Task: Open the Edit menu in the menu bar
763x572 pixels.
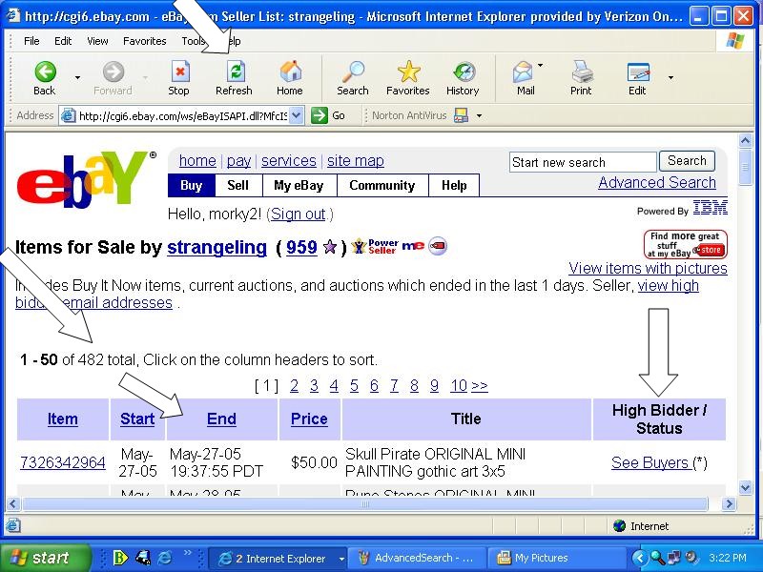Action: click(63, 41)
